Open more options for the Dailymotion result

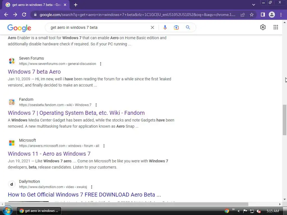[x=92, y=187]
